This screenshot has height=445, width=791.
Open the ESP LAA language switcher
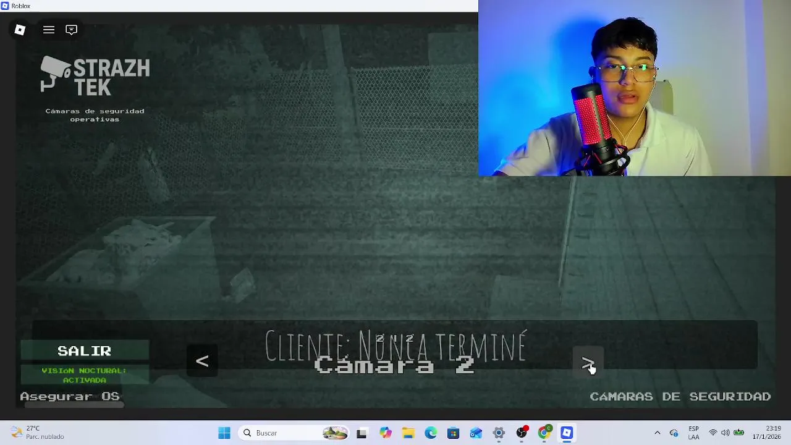(694, 433)
